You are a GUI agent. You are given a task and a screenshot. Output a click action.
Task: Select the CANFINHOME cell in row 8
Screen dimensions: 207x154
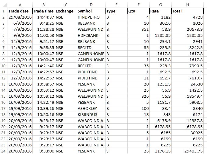click(x=91, y=54)
